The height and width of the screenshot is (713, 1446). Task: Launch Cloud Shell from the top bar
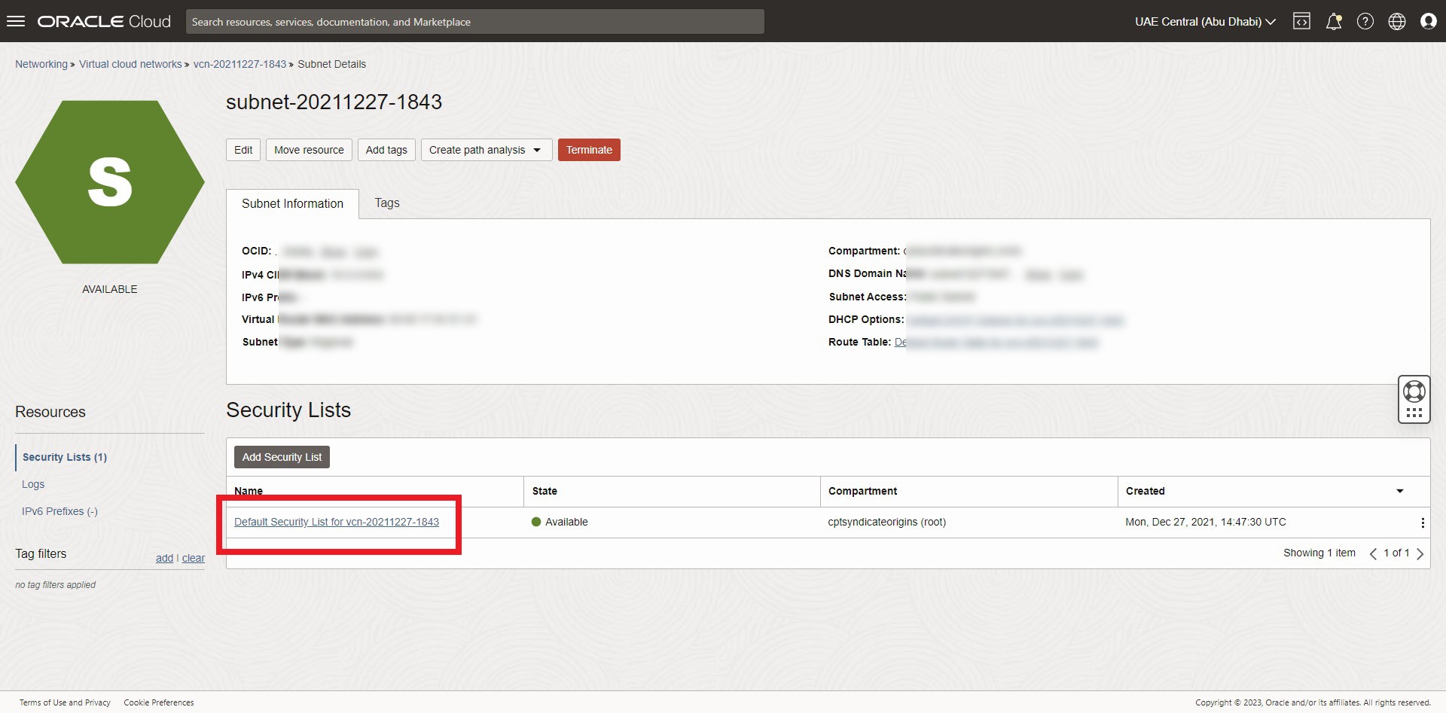[x=1302, y=21]
